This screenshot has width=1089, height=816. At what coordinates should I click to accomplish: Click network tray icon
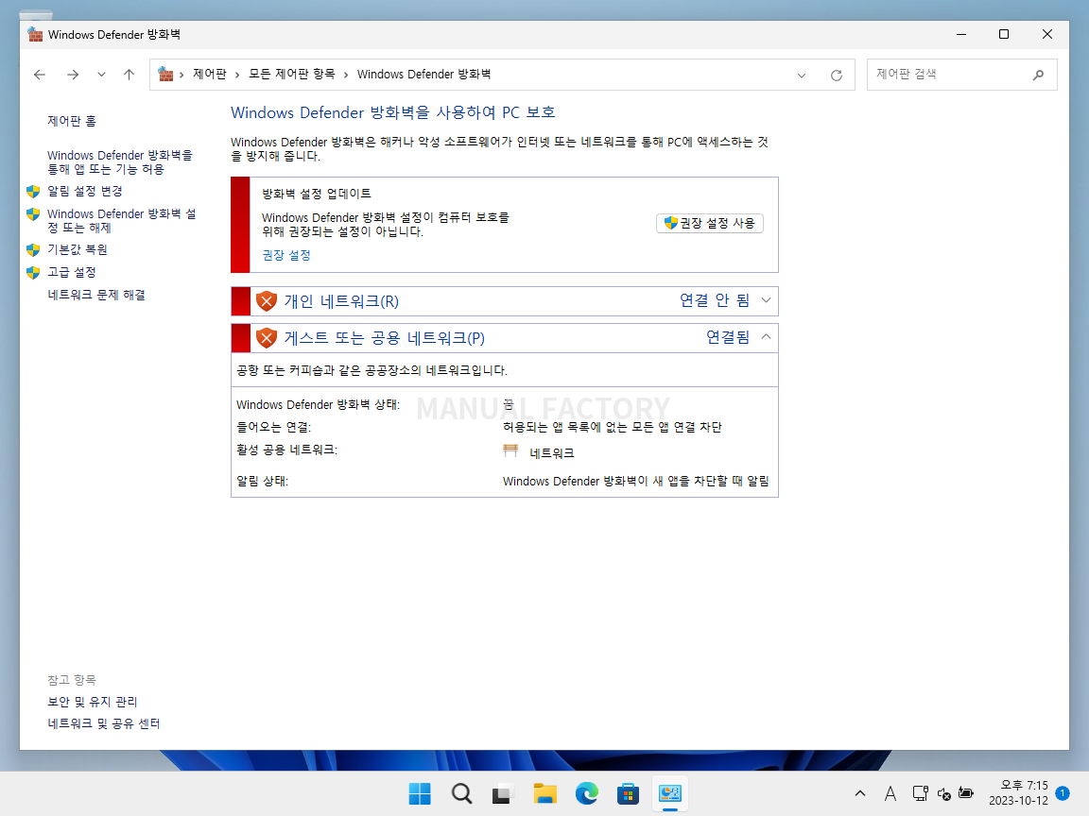pos(920,793)
